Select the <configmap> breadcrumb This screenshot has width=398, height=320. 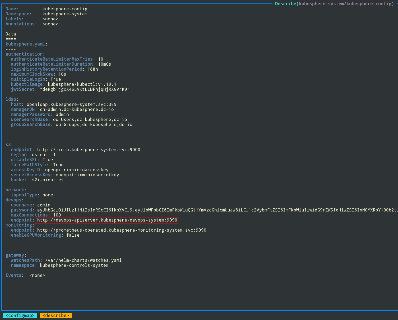point(20,316)
